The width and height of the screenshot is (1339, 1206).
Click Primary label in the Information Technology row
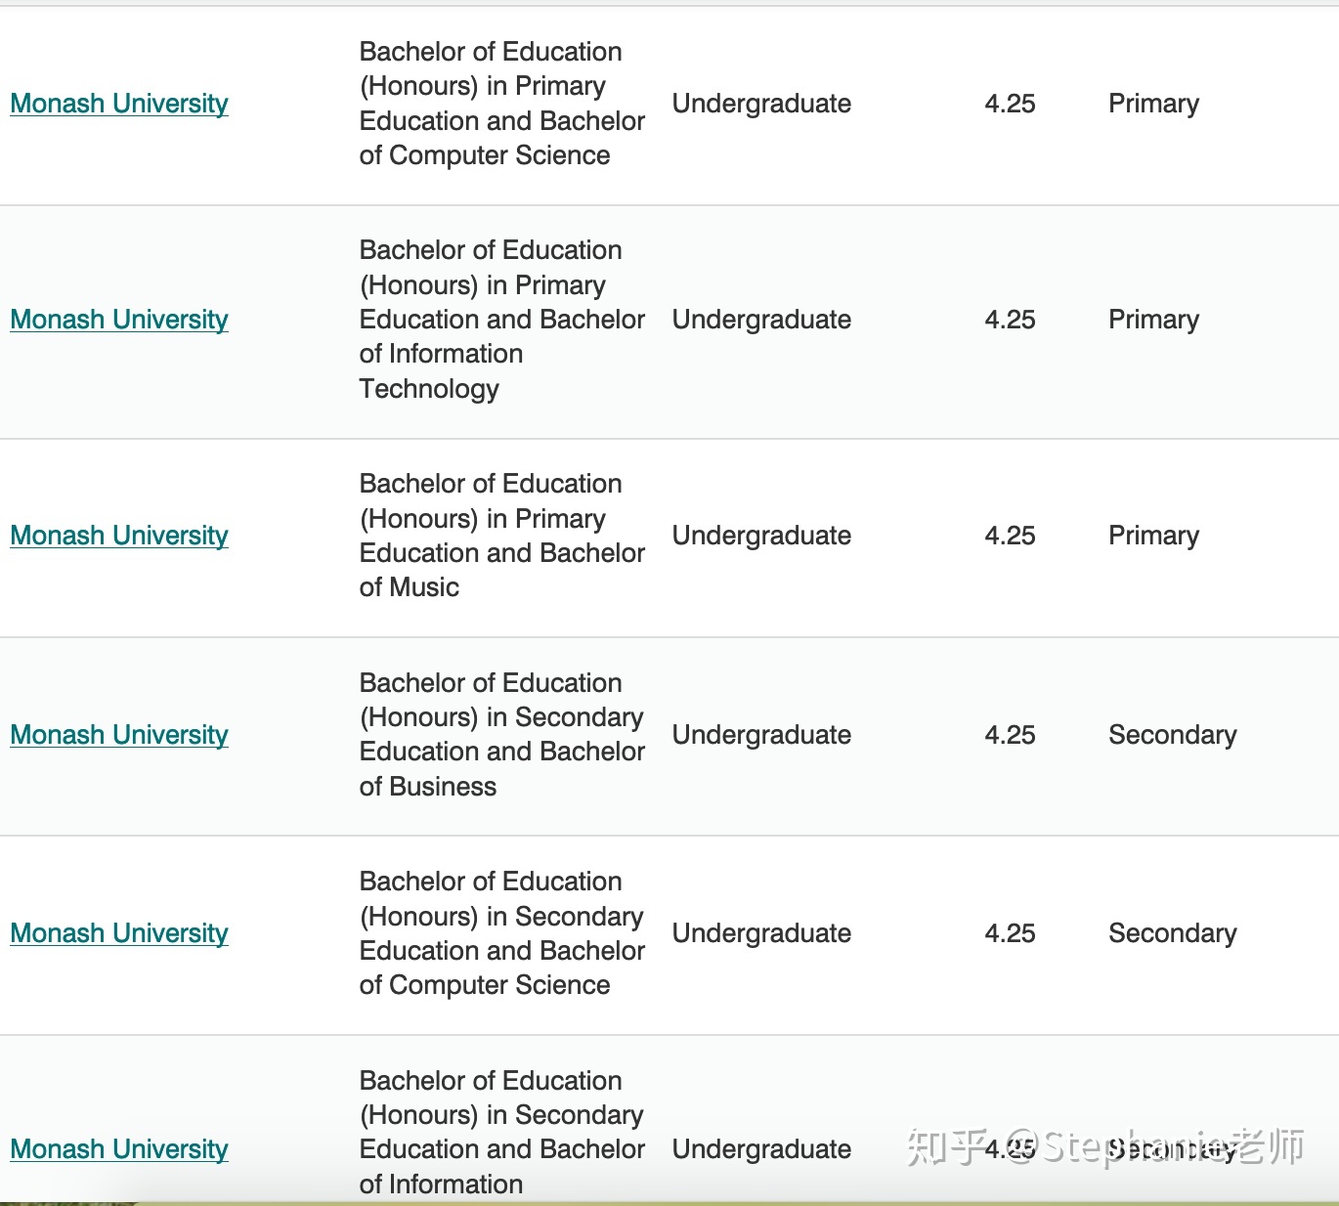coord(1153,320)
